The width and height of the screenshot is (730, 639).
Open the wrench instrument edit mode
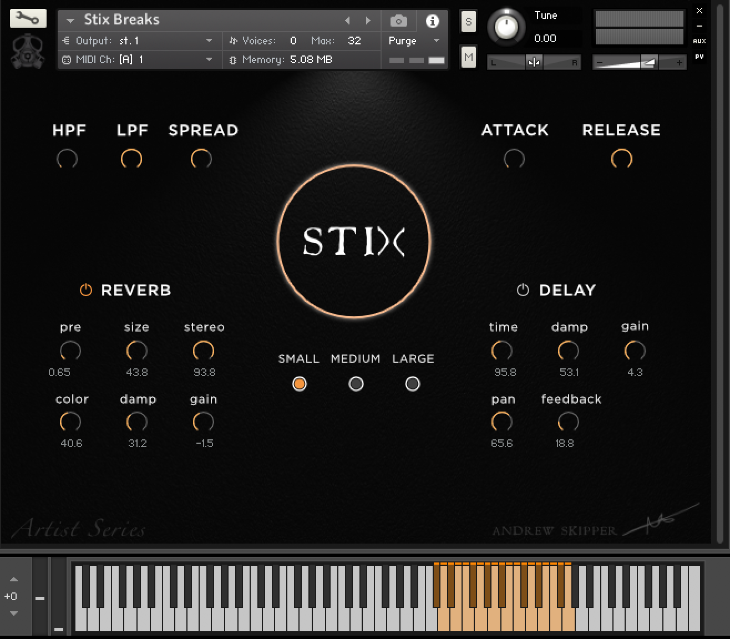[28, 19]
